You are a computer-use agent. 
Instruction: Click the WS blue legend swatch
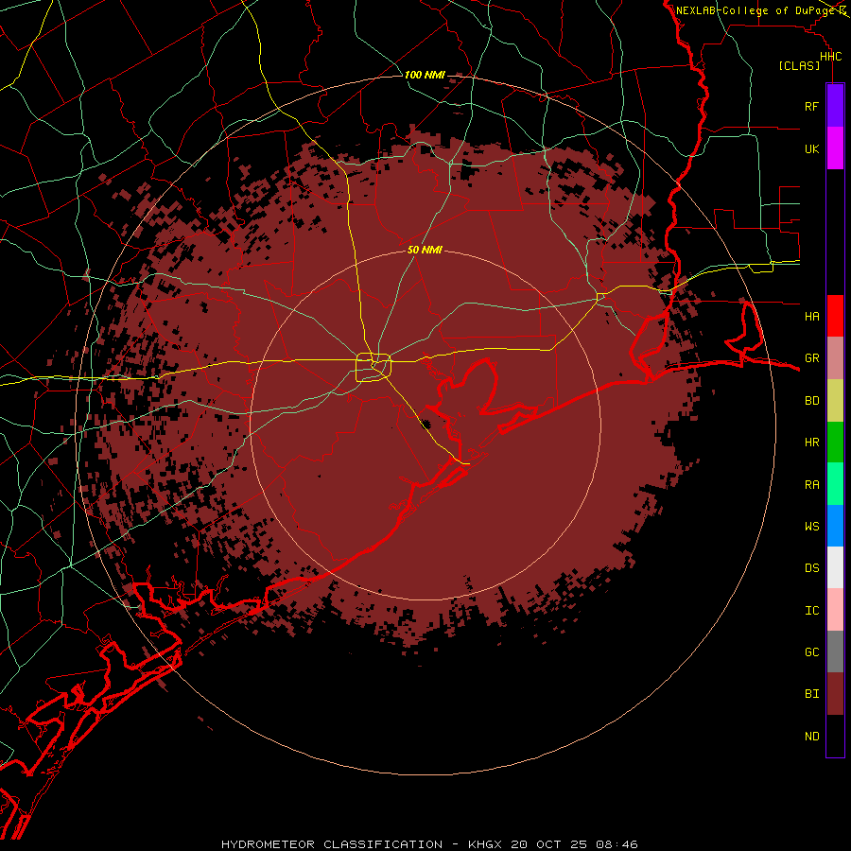tap(835, 526)
